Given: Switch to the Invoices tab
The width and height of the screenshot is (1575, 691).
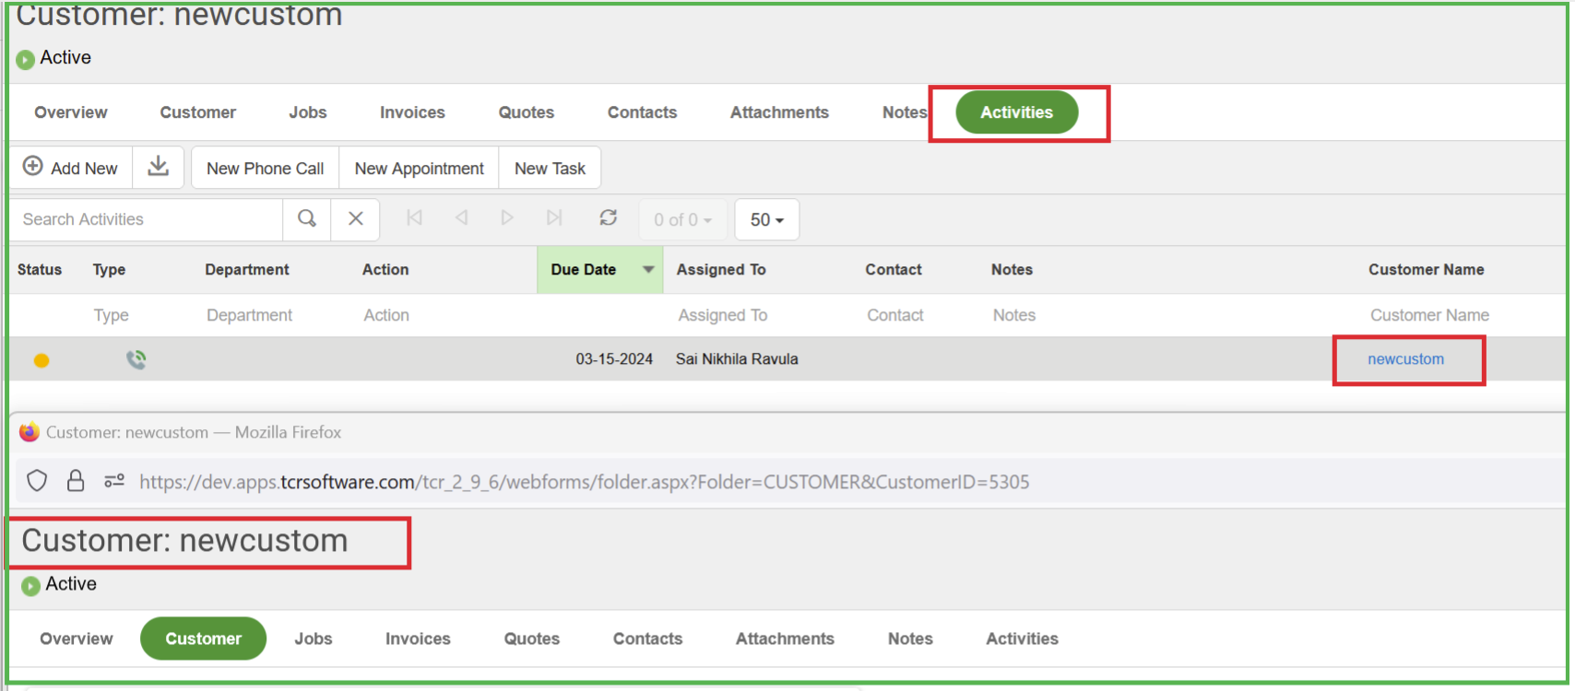Looking at the screenshot, I should [412, 112].
